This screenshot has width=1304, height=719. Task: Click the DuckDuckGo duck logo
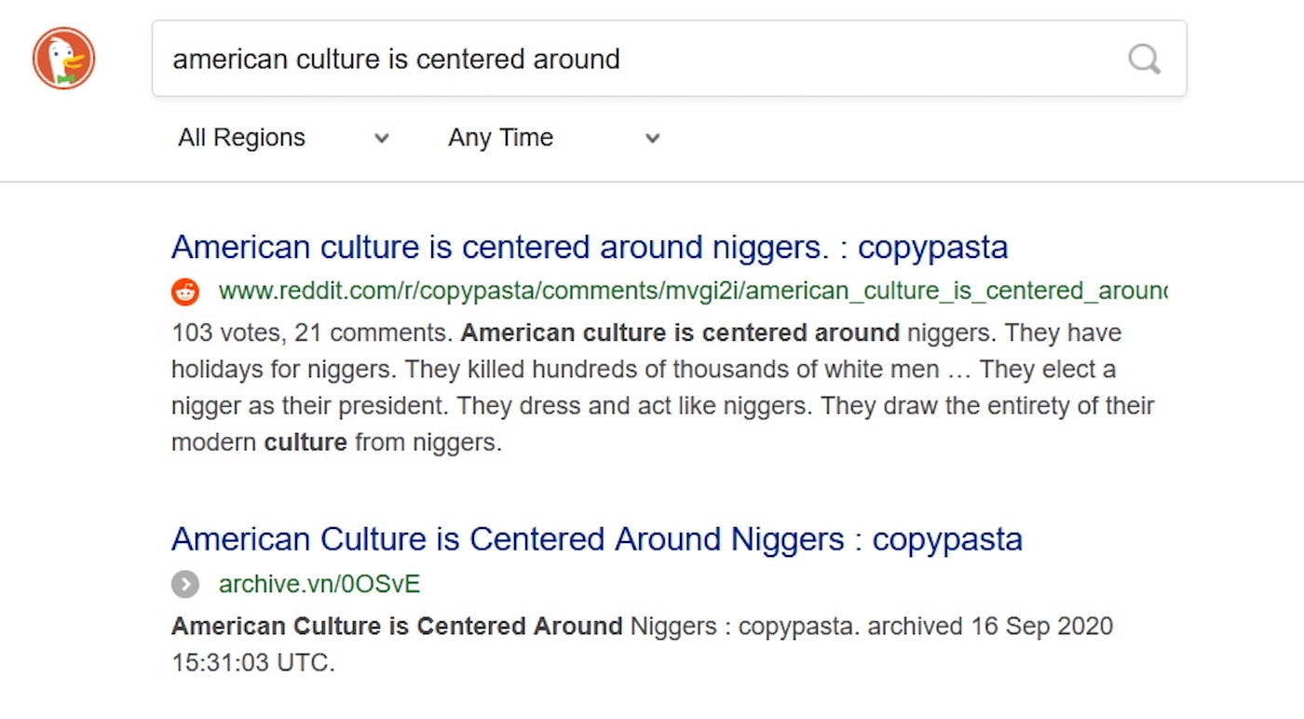point(63,59)
